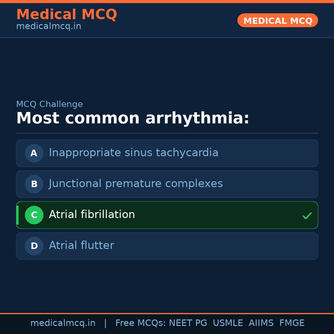The height and width of the screenshot is (334, 334).
Task: Click the 'MCQ Challenge' label
Action: [x=49, y=104]
